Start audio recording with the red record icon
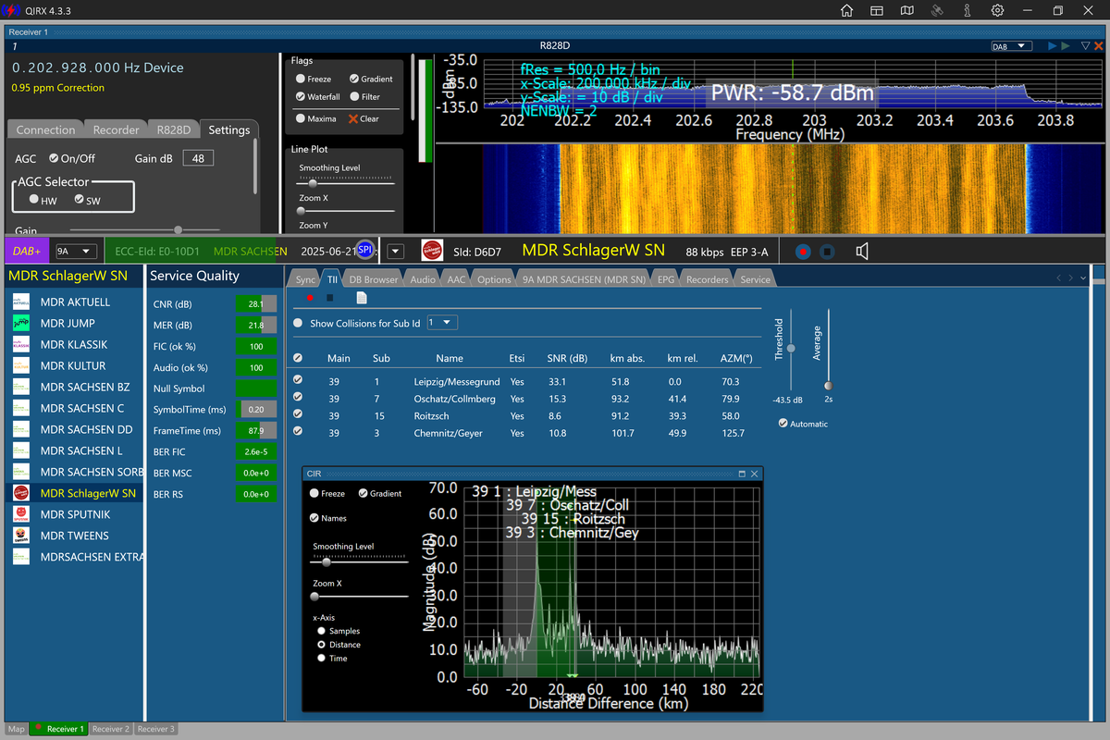The height and width of the screenshot is (740, 1110). point(803,251)
